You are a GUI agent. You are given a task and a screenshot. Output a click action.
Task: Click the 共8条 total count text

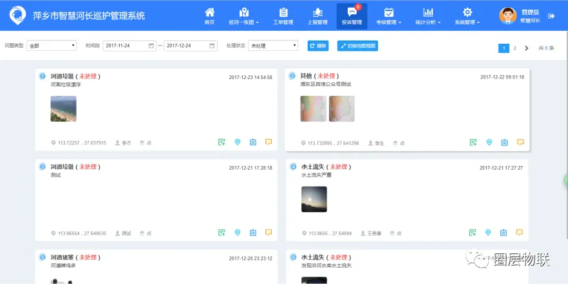coord(546,48)
